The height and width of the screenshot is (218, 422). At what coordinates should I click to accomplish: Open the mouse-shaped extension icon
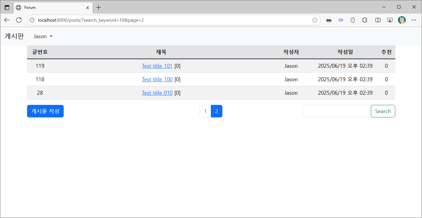coord(352,20)
